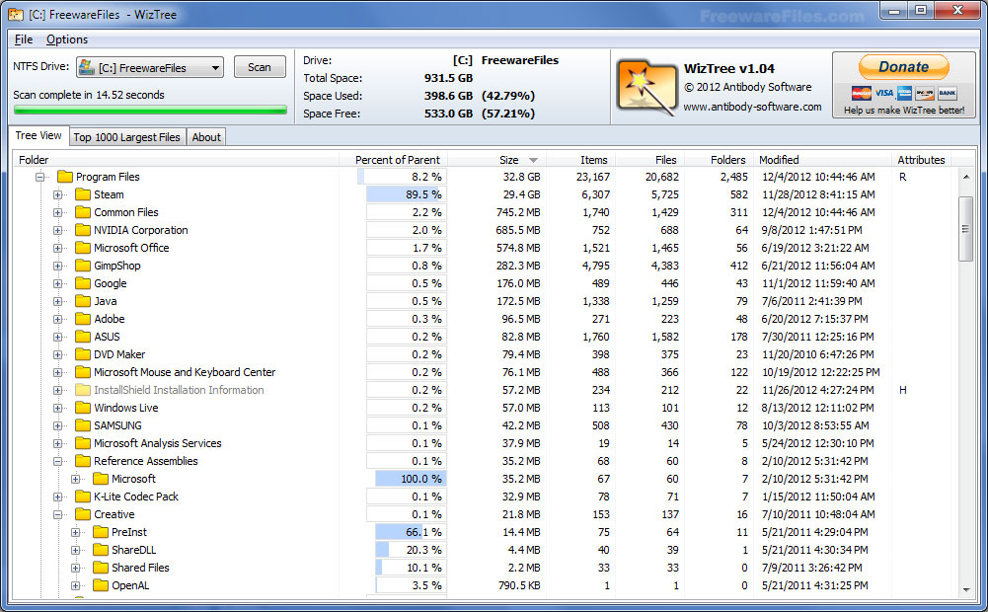Click the Common Files folder icon
The width and height of the screenshot is (988, 612).
(83, 212)
